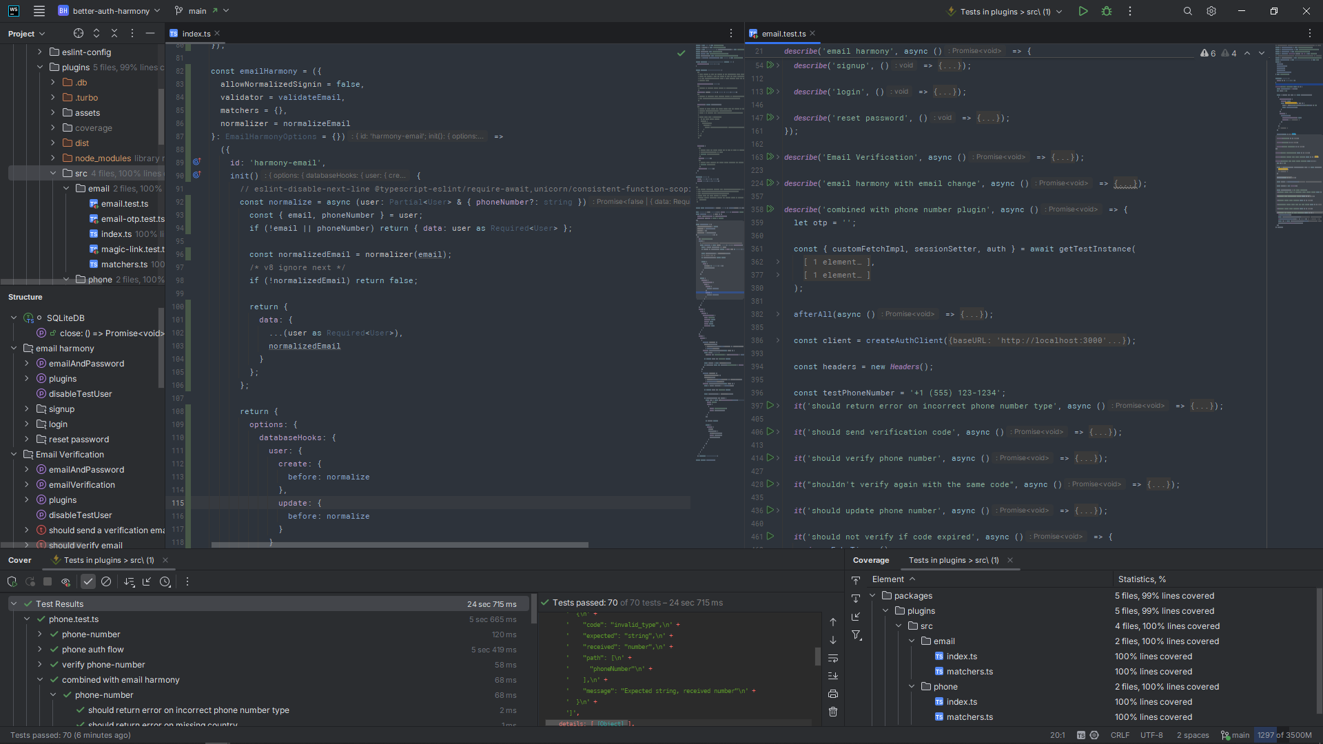Screen dimensions: 1323x744
Task: Rerun failed tests icon
Action: (x=30, y=581)
